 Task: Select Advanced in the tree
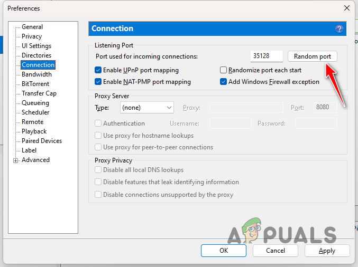click(x=35, y=160)
